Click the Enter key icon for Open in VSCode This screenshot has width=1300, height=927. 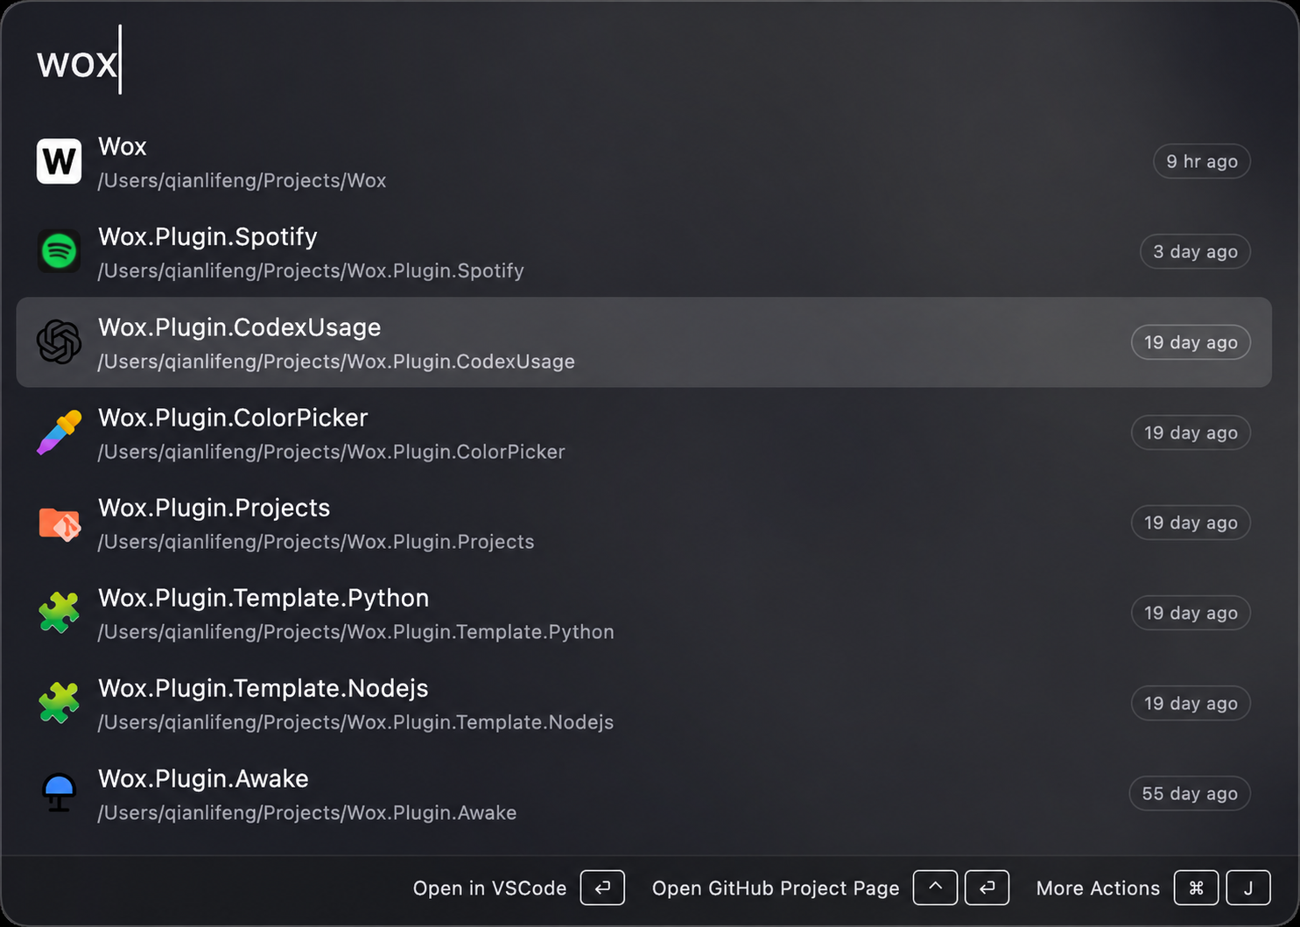602,888
